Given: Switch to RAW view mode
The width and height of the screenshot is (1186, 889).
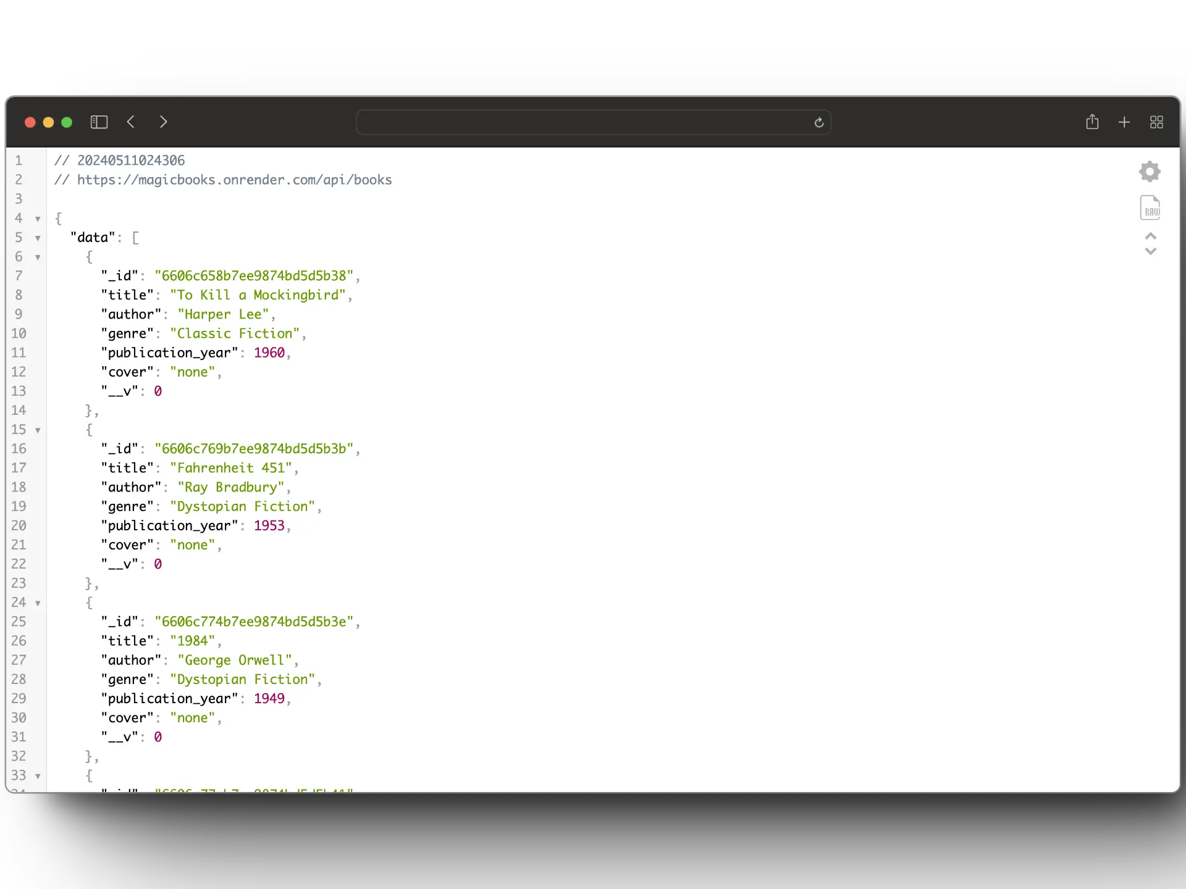Looking at the screenshot, I should pyautogui.click(x=1150, y=207).
